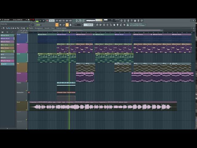Viewport: 197px width, 148px height.
Task: Open the help question mark icon
Action: (x=131, y=21)
